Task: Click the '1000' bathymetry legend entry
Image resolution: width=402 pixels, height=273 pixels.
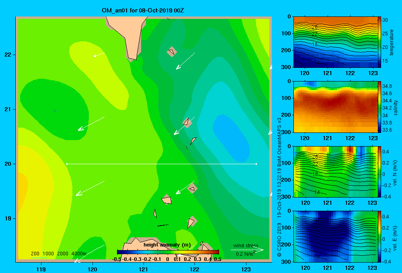Action: (48, 254)
